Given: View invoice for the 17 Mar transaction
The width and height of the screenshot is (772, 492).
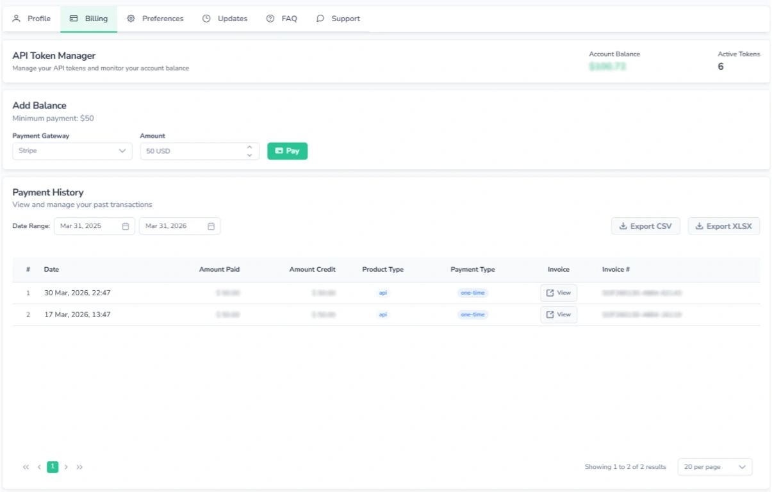Looking at the screenshot, I should (558, 314).
